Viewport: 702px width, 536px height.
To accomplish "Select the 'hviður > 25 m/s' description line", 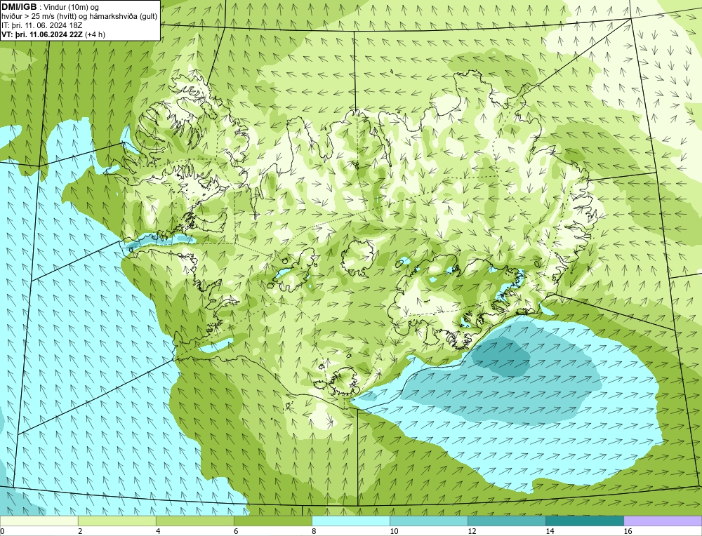I will tap(79, 17).
